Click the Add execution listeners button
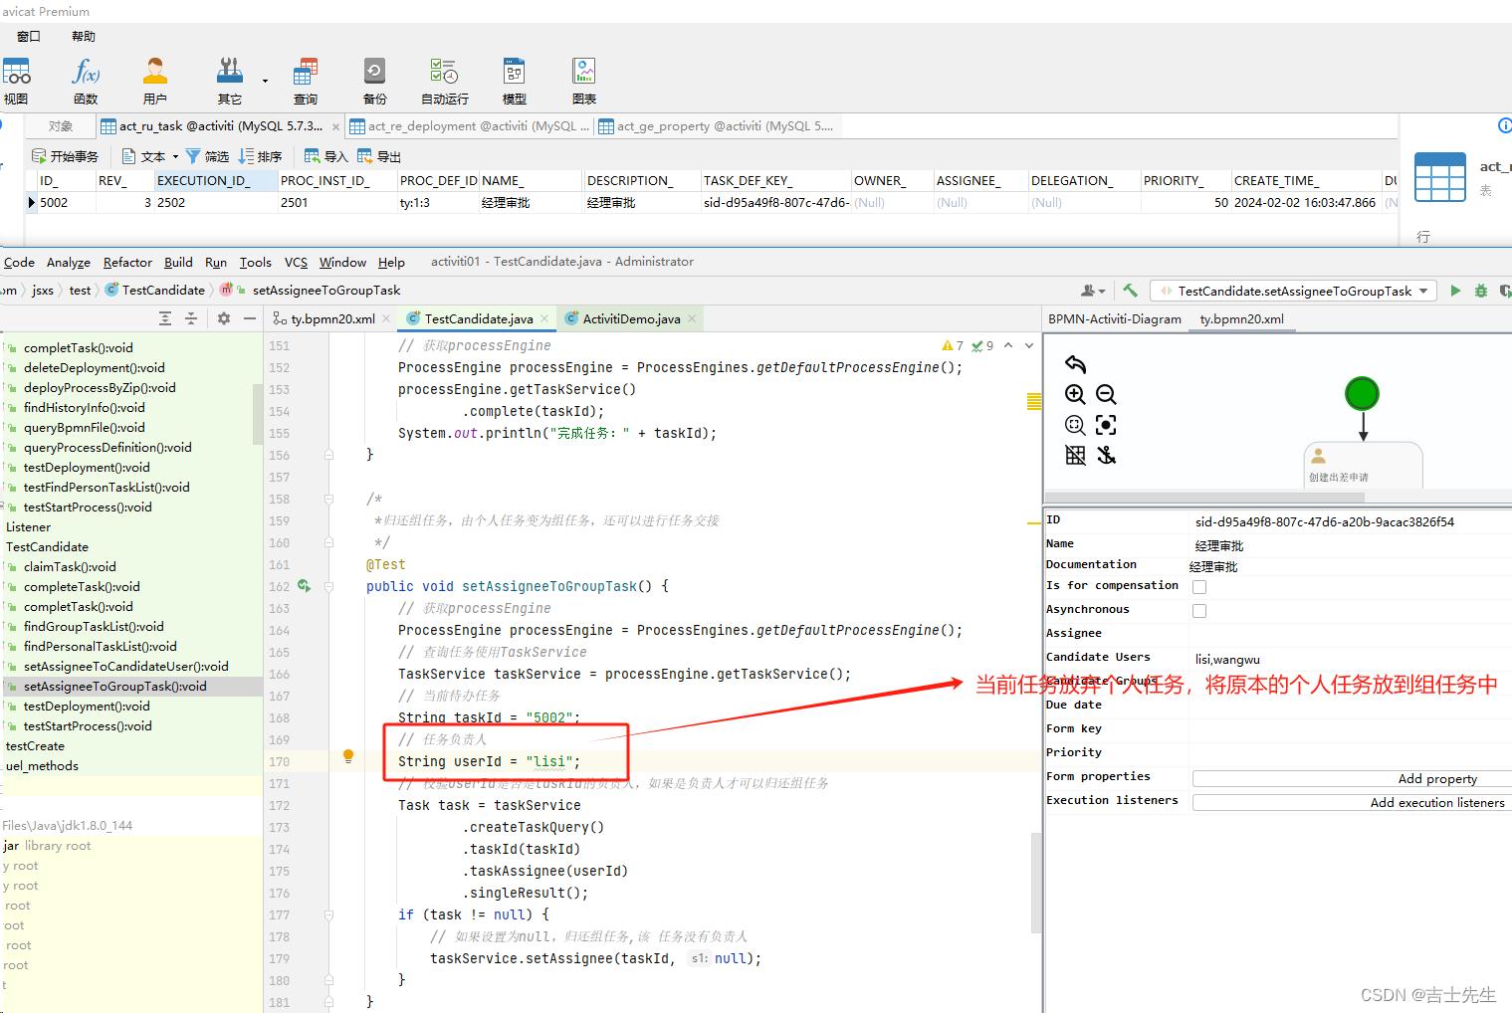The height and width of the screenshot is (1013, 1512). click(1436, 803)
